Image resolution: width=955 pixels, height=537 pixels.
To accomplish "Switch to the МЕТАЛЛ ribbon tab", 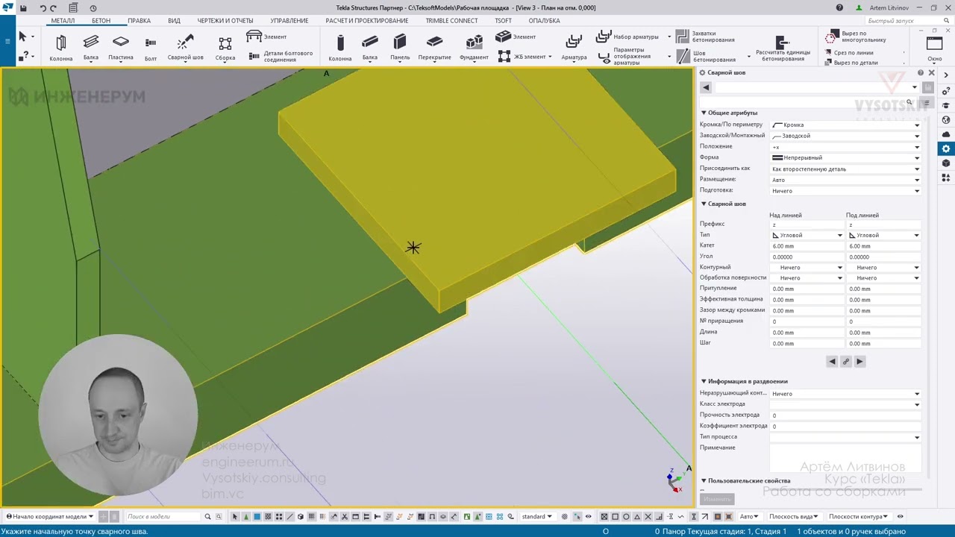I will 63,21.
